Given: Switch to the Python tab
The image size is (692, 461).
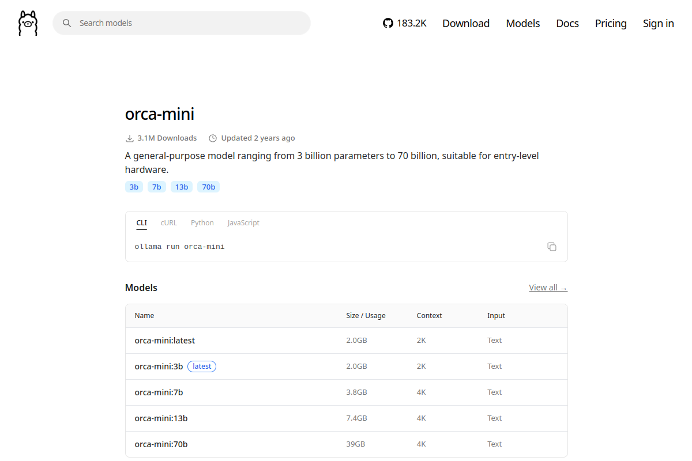Looking at the screenshot, I should 202,223.
